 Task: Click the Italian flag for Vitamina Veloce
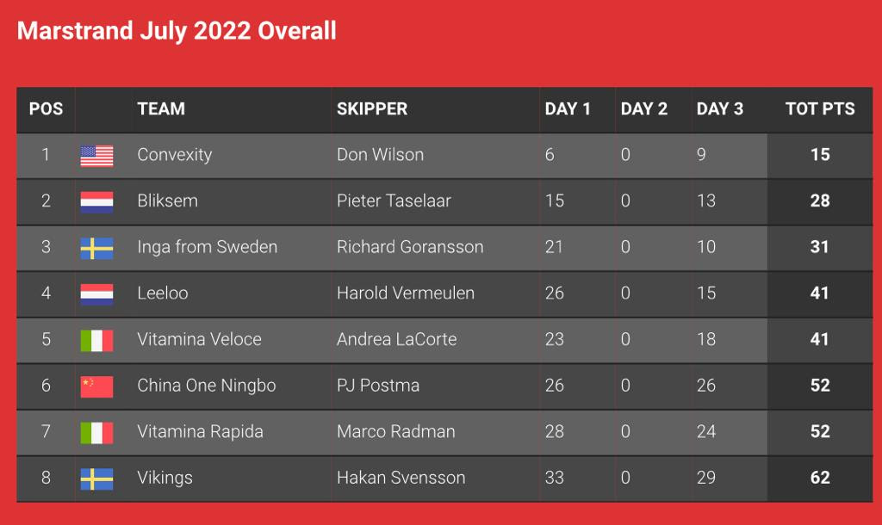pos(96,341)
